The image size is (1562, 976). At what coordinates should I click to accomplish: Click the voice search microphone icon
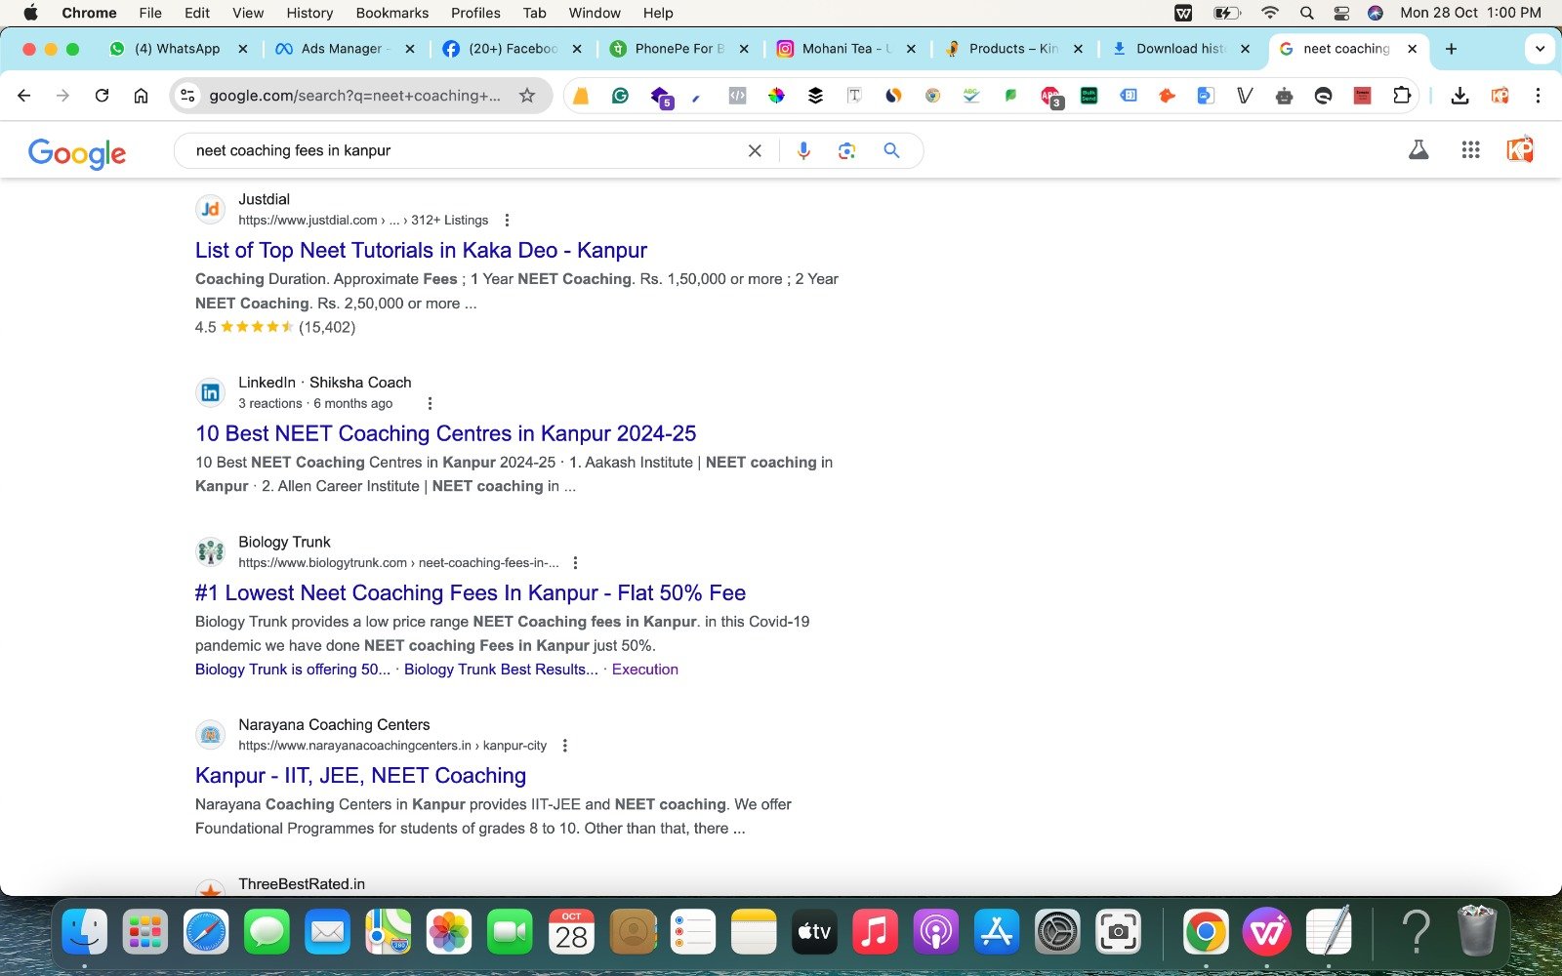click(x=803, y=150)
